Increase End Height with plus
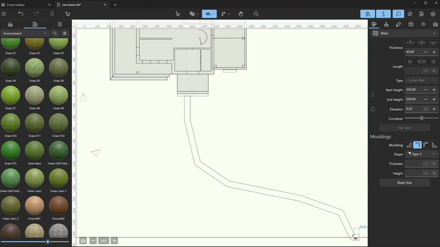Viewport: 440px width, 247px height. tap(434, 100)
